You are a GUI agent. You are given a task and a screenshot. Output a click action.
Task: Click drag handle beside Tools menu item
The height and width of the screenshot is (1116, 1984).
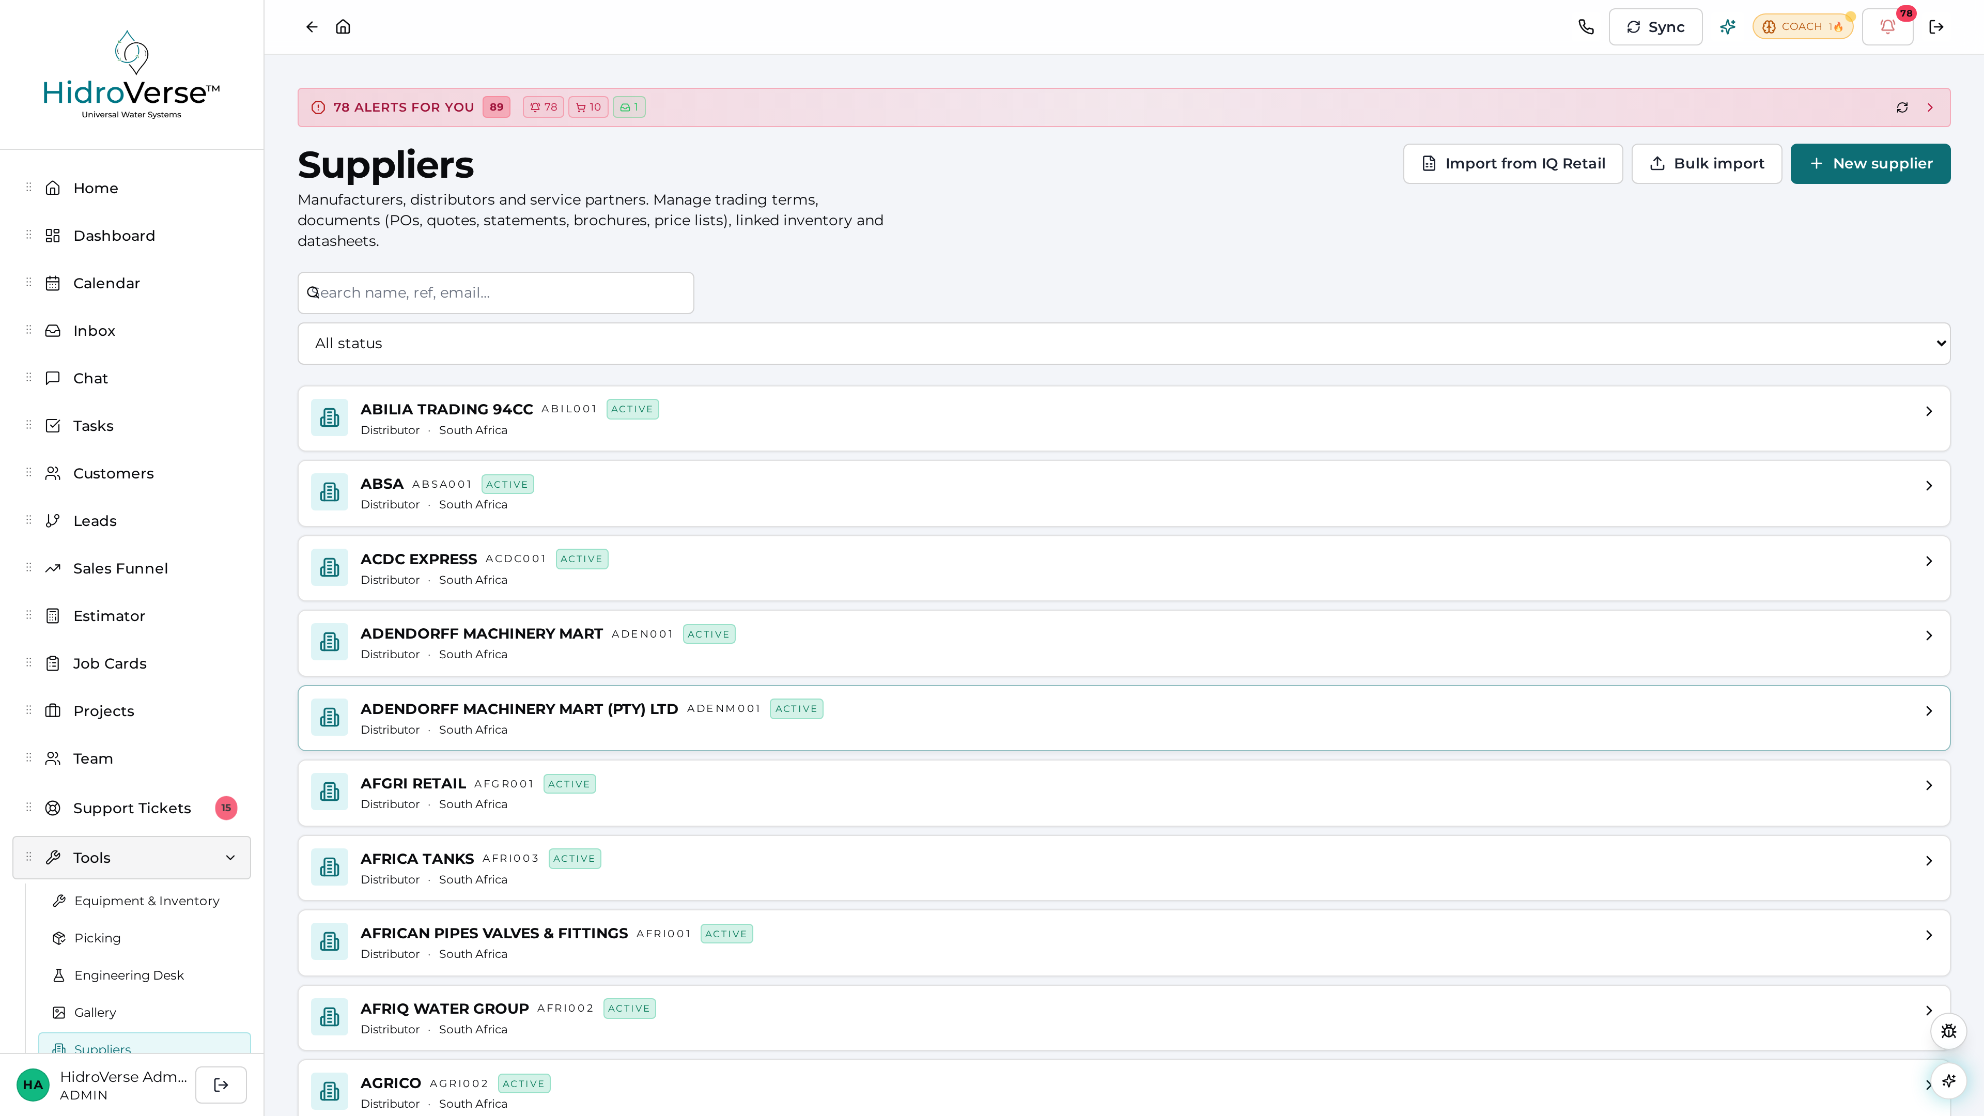click(28, 857)
